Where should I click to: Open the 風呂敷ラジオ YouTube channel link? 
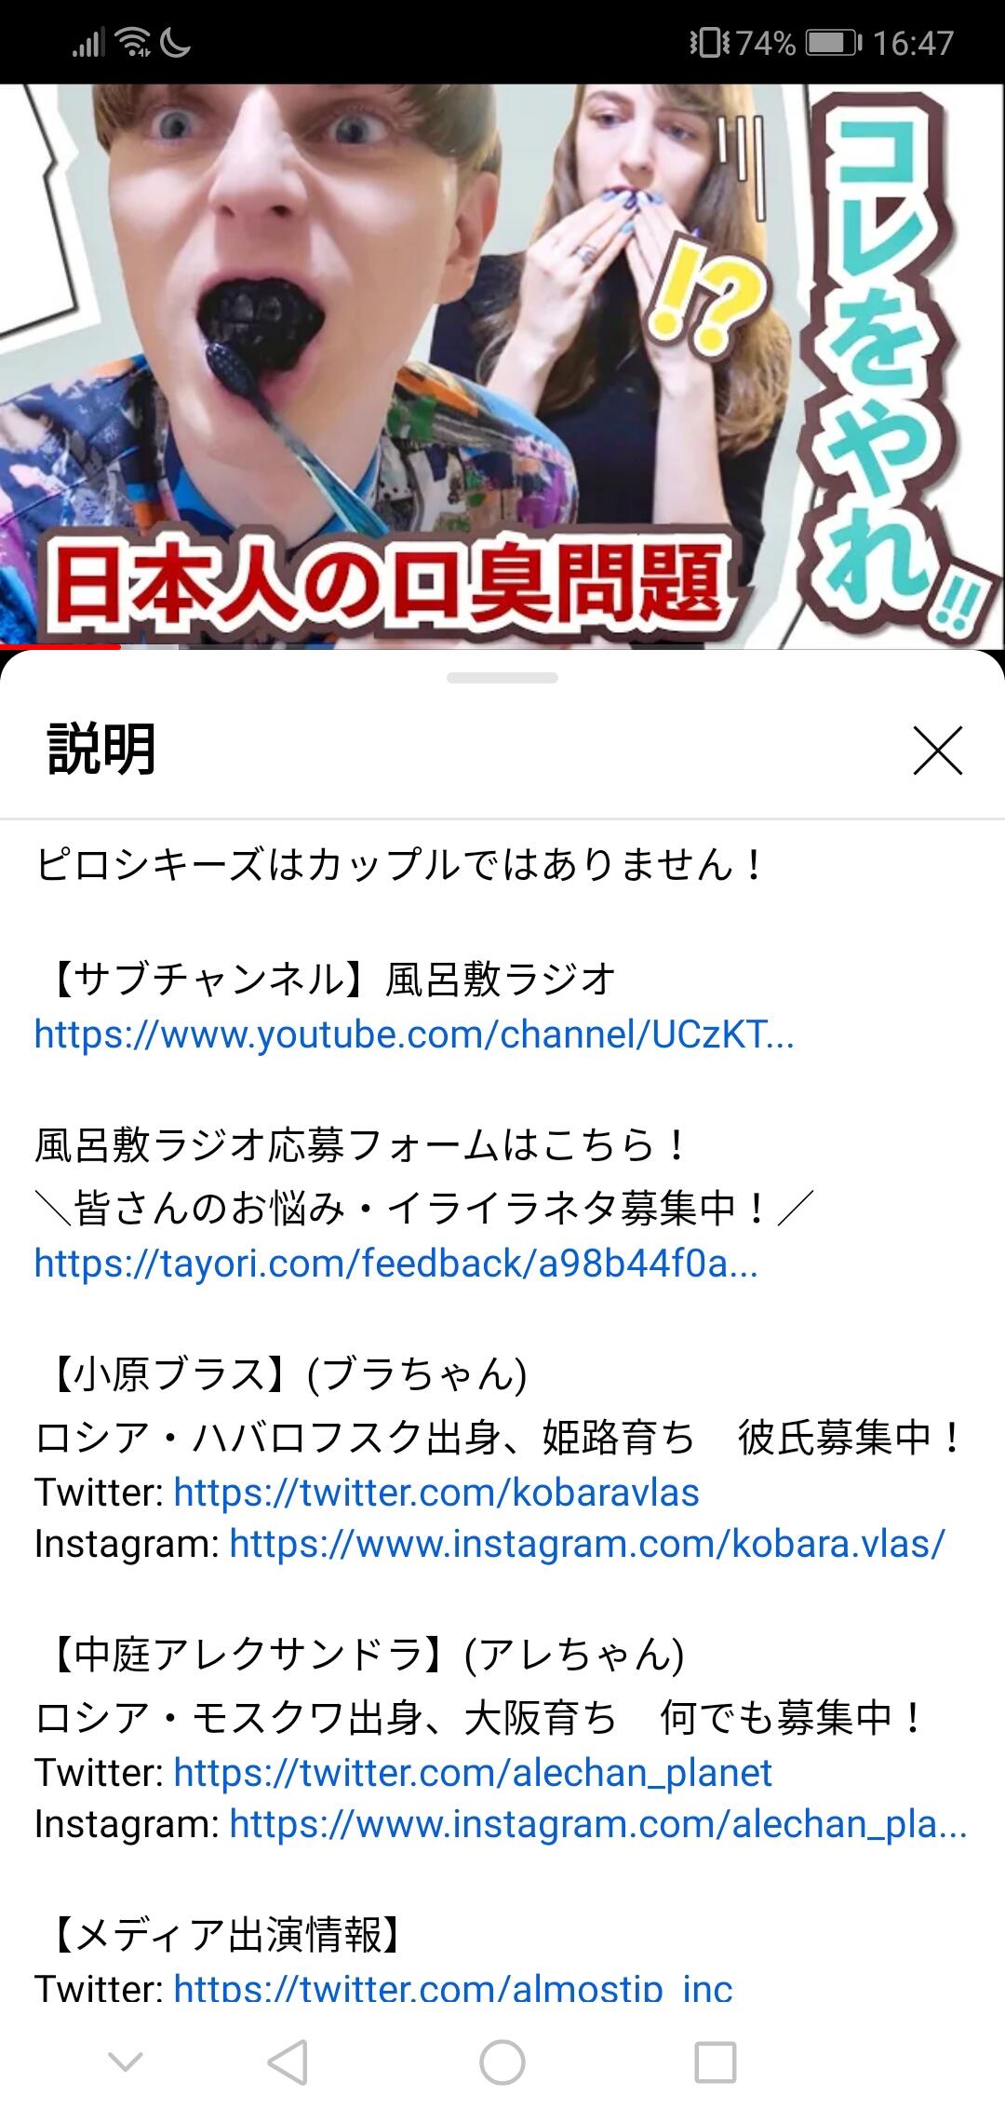414,1034
